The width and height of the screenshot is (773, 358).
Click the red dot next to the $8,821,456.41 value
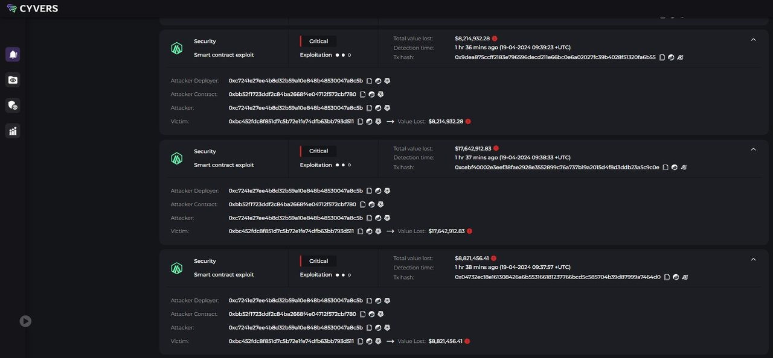[x=493, y=258]
